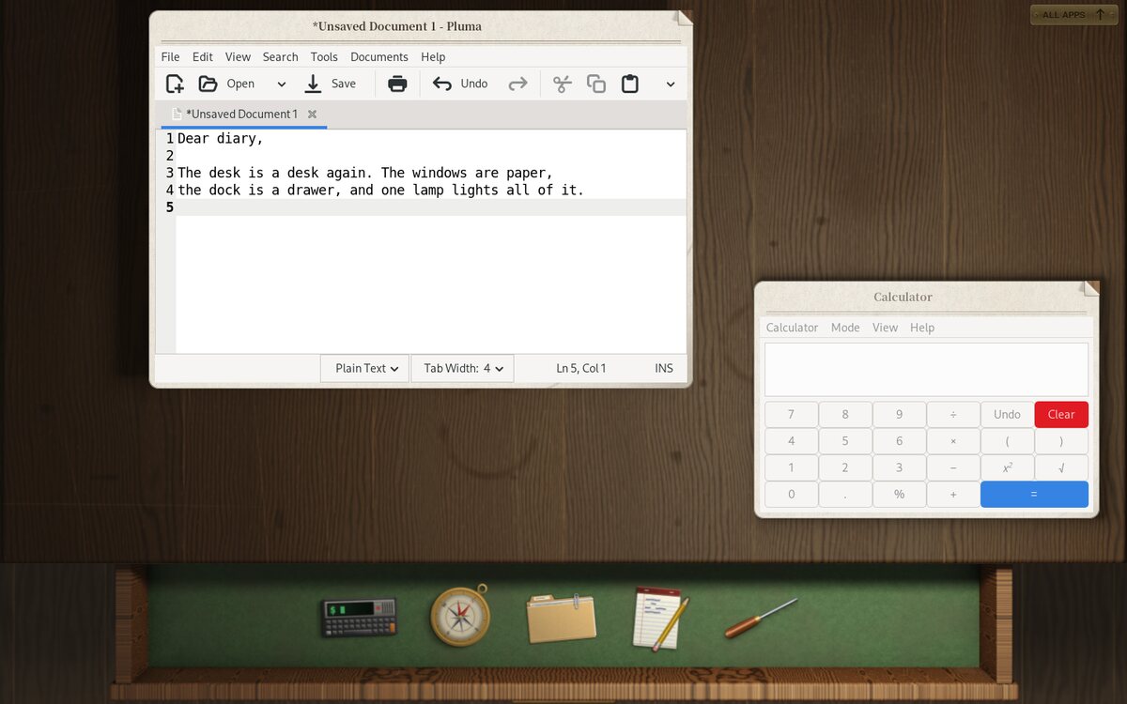Click the screwdriver icon in the drawer

[x=761, y=618]
